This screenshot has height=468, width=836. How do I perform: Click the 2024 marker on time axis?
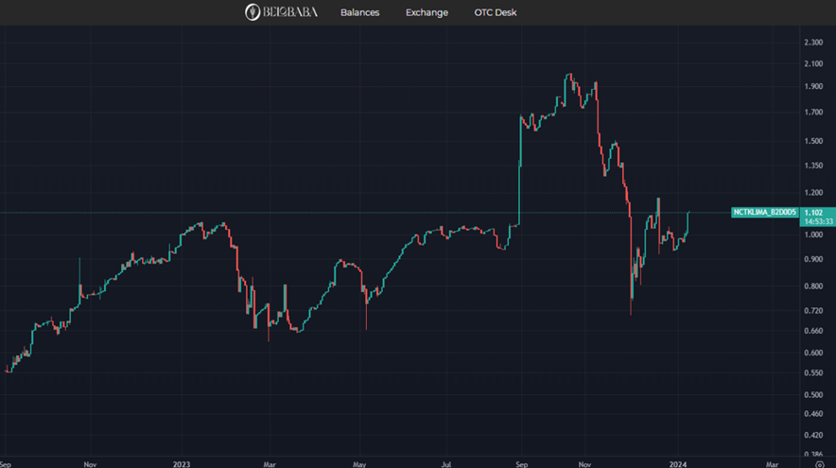point(679,464)
